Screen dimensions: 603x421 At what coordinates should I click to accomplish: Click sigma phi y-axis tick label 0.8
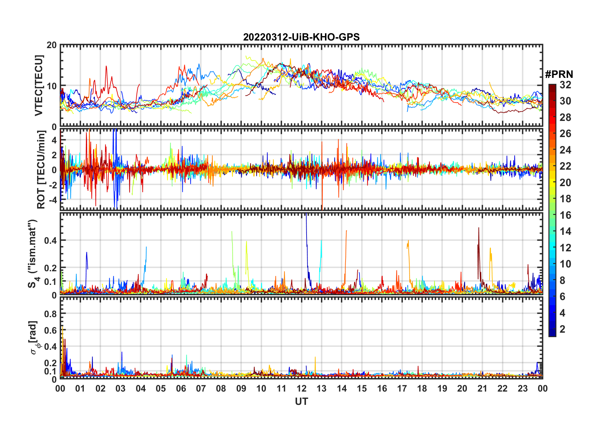click(x=51, y=314)
